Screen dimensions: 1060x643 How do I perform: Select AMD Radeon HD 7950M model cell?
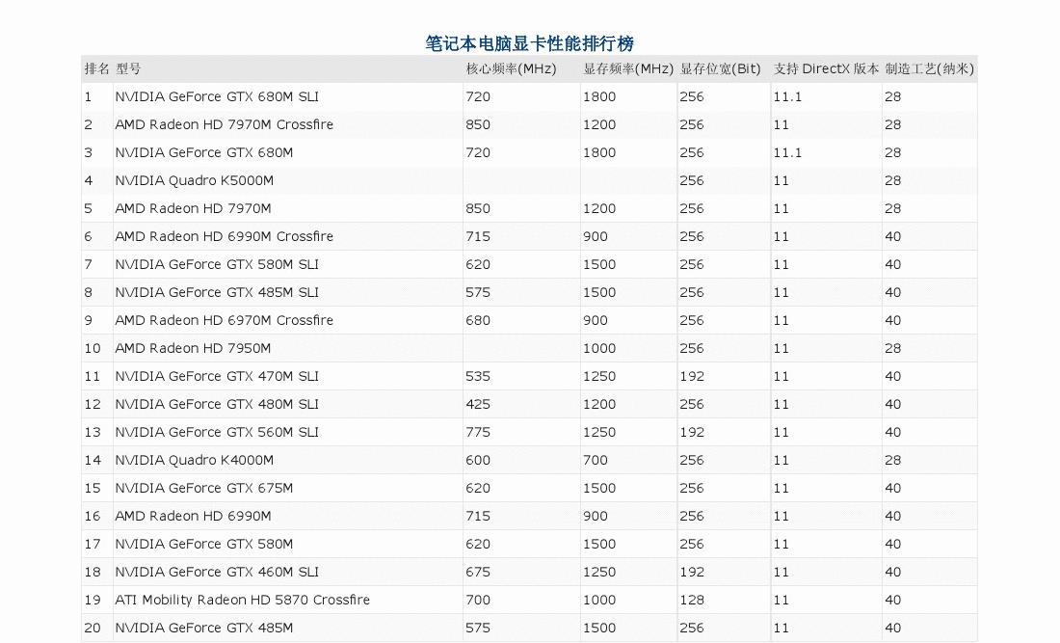193,348
